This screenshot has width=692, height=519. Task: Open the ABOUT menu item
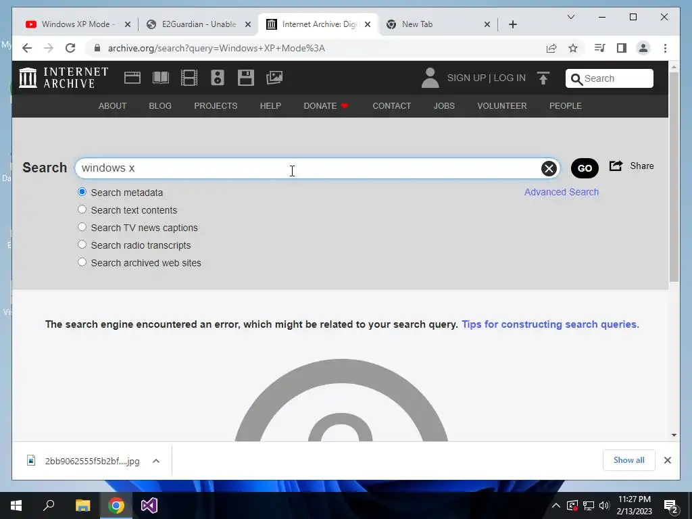[x=113, y=106]
